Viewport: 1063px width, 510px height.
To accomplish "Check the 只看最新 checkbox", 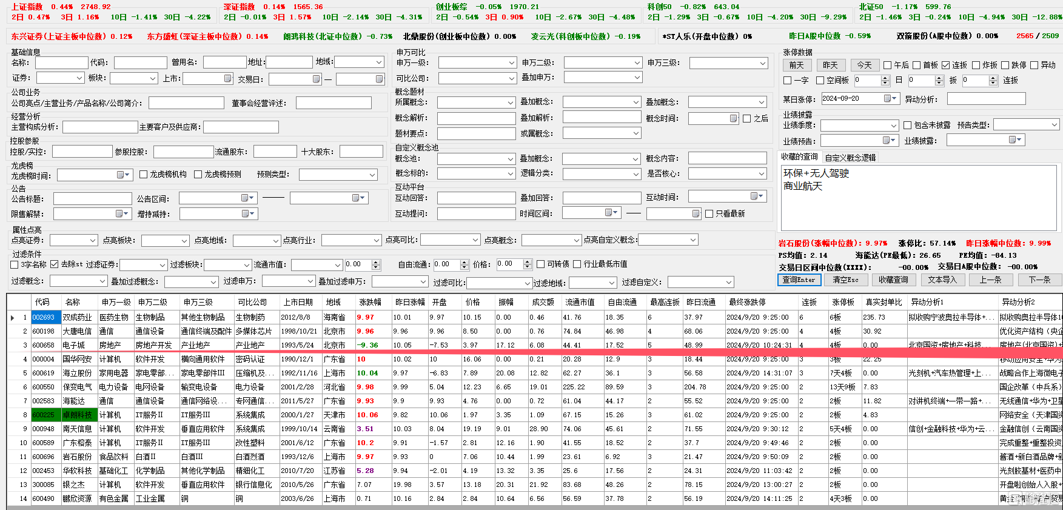I will coord(709,213).
